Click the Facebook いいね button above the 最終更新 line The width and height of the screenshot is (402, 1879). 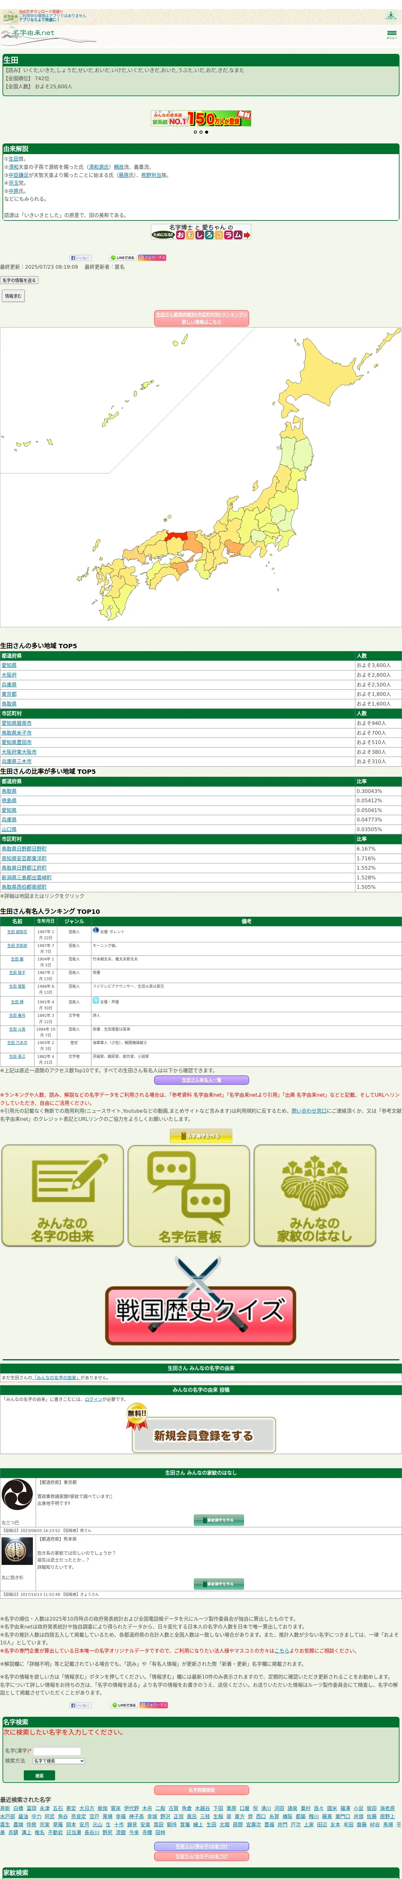[80, 257]
